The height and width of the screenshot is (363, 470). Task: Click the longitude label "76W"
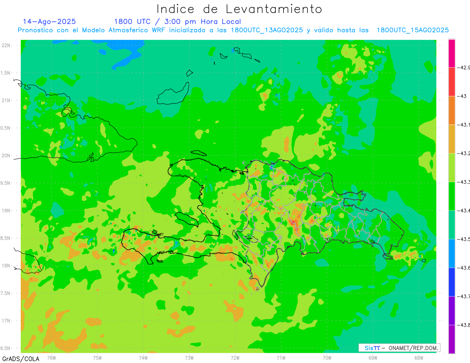tap(51, 358)
